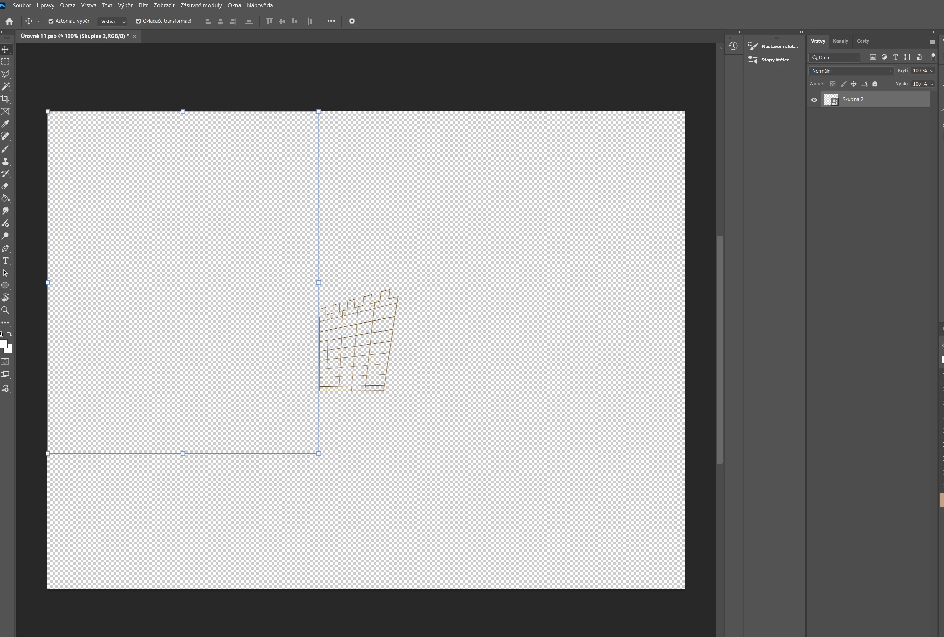Swap foreground and background colors
The height and width of the screenshot is (637, 944).
(9, 334)
